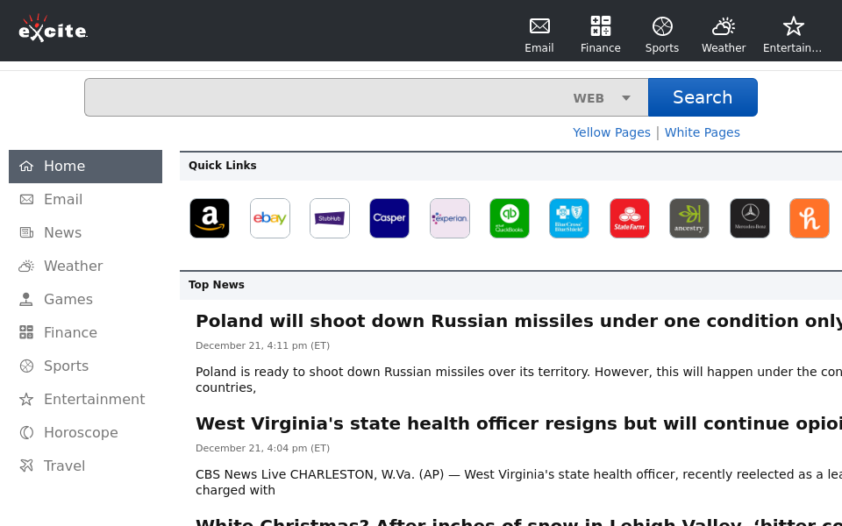Image resolution: width=842 pixels, height=526 pixels.
Task: Go to Games in the sidebar
Action: pyautogui.click(x=68, y=299)
